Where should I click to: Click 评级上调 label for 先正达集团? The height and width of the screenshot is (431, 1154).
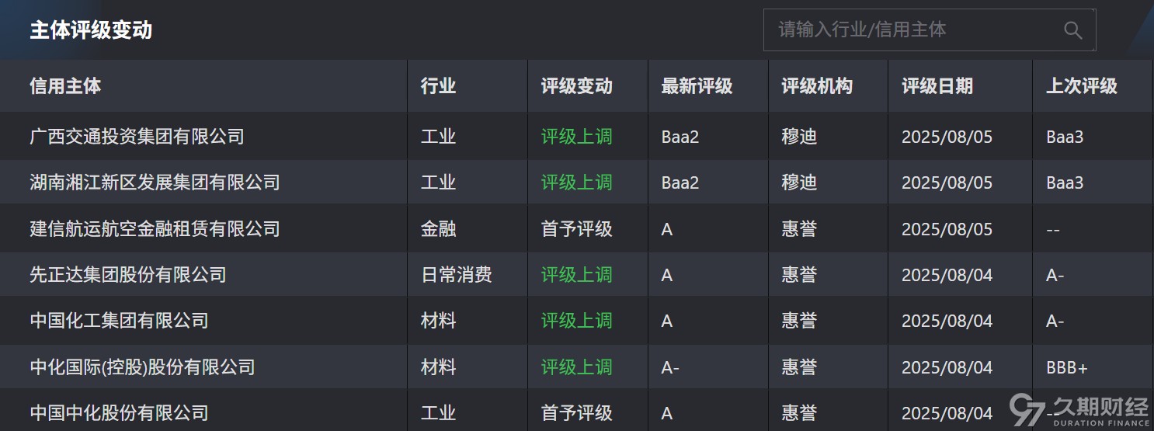576,275
